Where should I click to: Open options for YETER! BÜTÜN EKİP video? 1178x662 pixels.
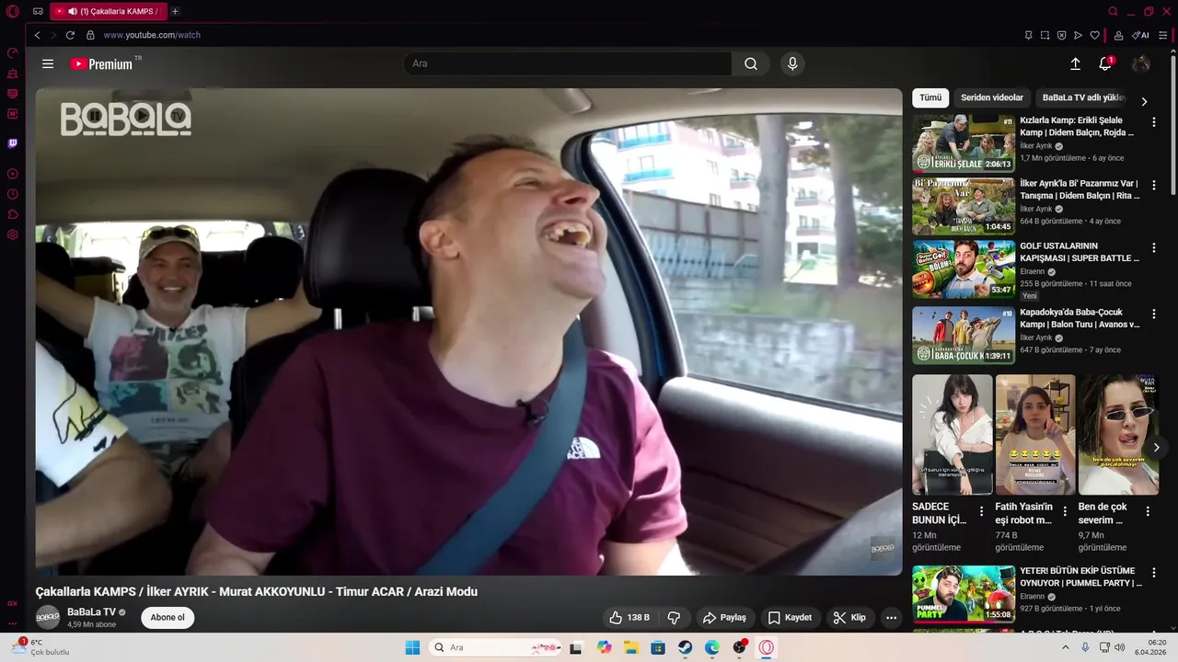pos(1154,574)
